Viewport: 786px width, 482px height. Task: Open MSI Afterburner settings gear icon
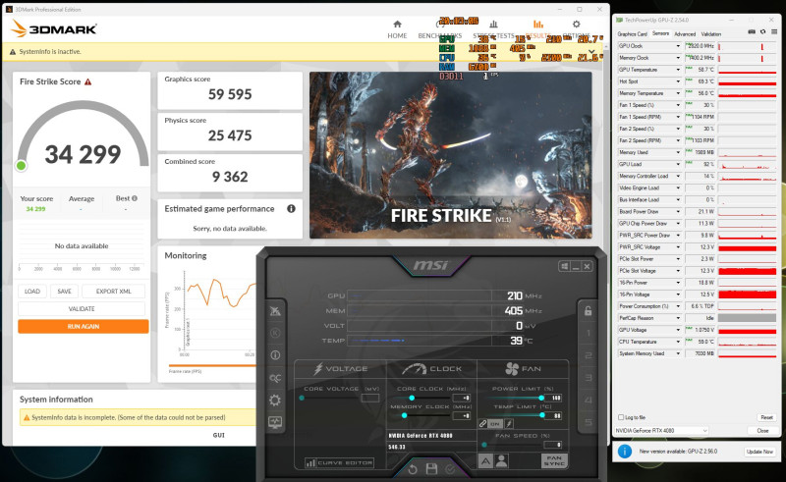point(275,400)
